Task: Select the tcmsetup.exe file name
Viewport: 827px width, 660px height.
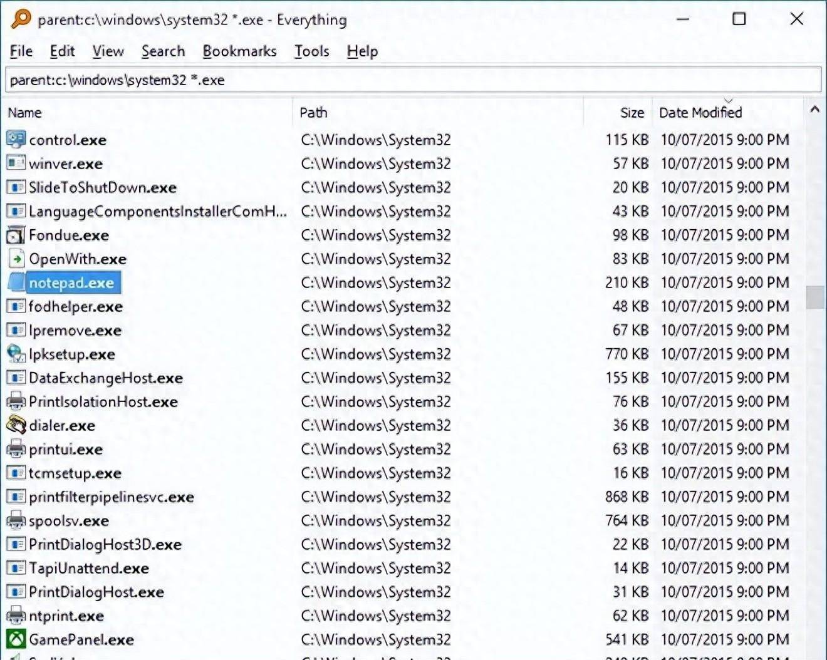Action: coord(75,473)
